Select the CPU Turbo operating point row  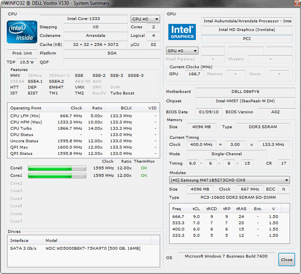click(x=84, y=129)
